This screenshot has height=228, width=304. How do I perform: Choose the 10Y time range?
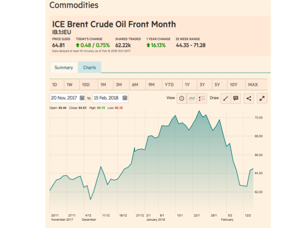(233, 85)
